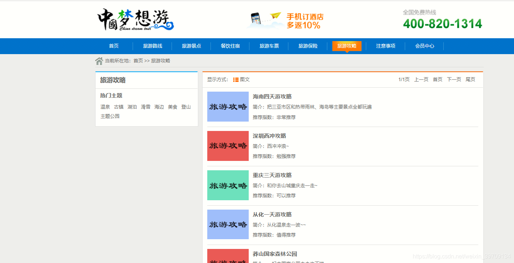Open the 旅游景点 navigation item

tap(191, 46)
